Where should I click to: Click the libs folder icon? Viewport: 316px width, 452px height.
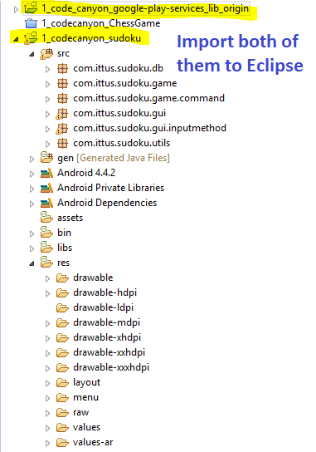[46, 248]
